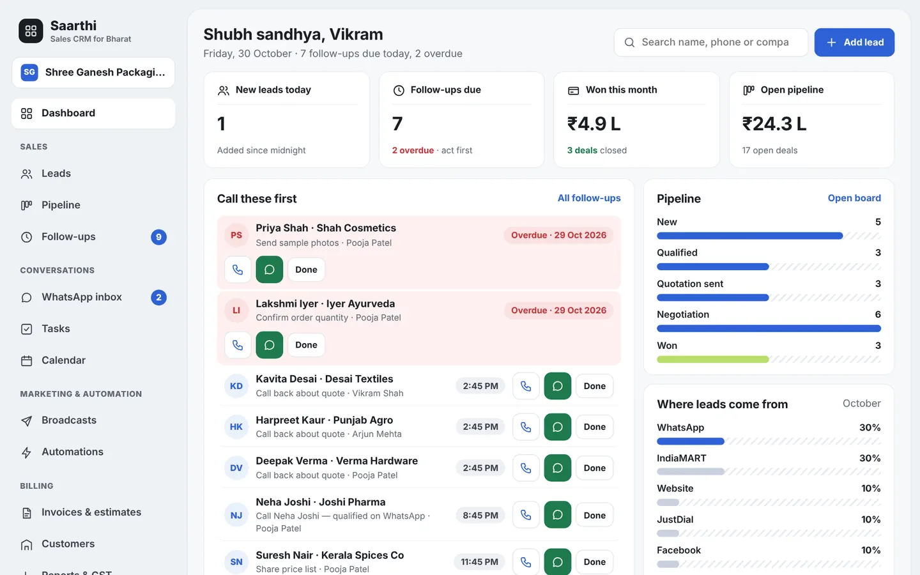920x575 pixels.
Task: Call Lakshmi Iyer via phone icon
Action: (x=238, y=345)
